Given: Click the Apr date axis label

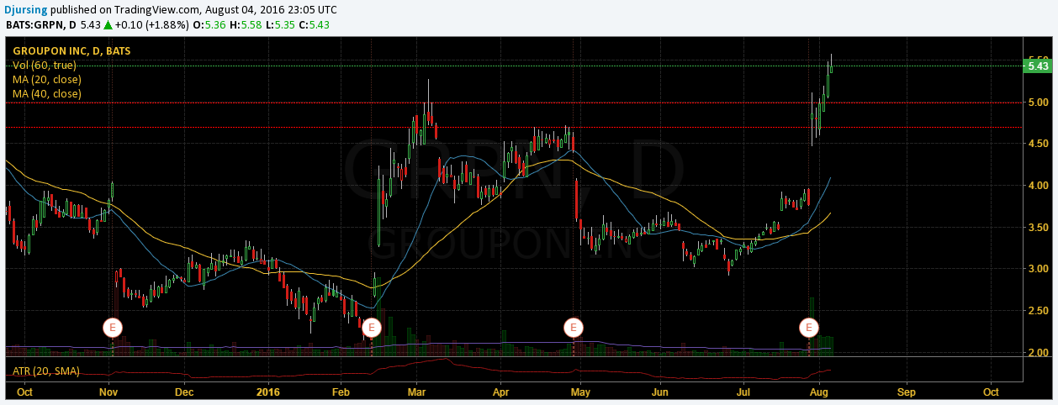Looking at the screenshot, I should pyautogui.click(x=501, y=392).
